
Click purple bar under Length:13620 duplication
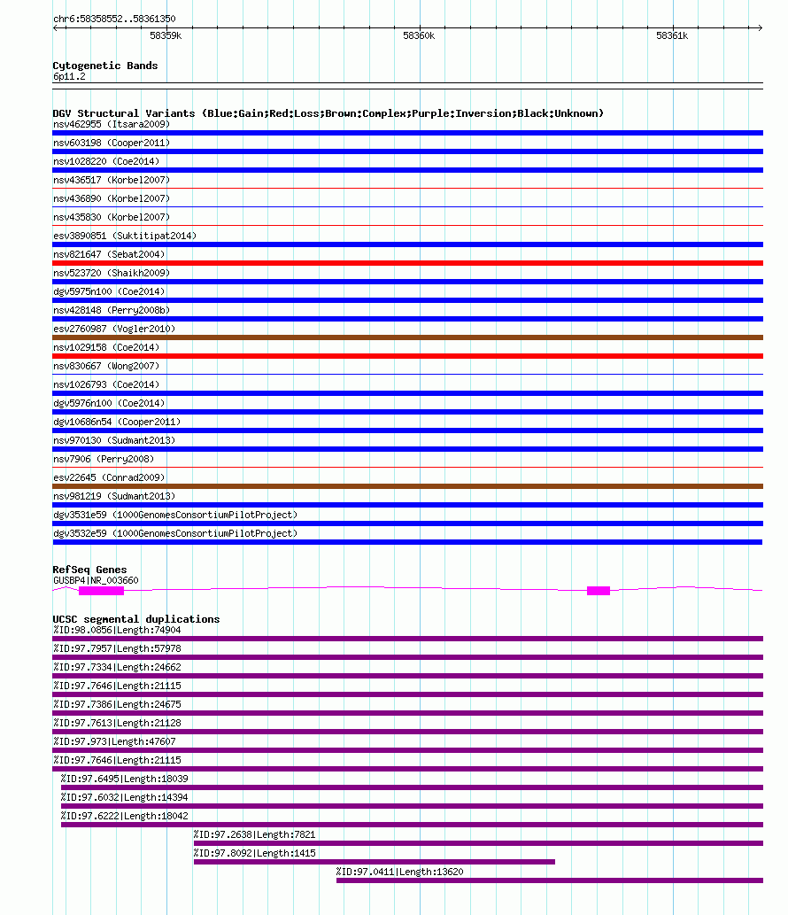(550, 880)
